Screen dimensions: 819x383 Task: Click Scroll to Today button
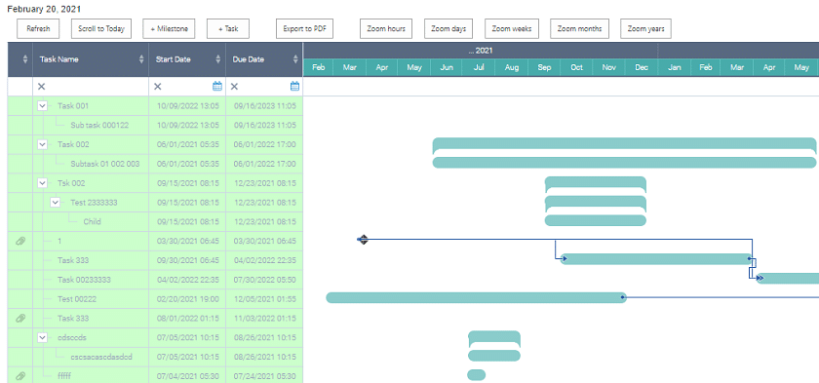pos(101,28)
